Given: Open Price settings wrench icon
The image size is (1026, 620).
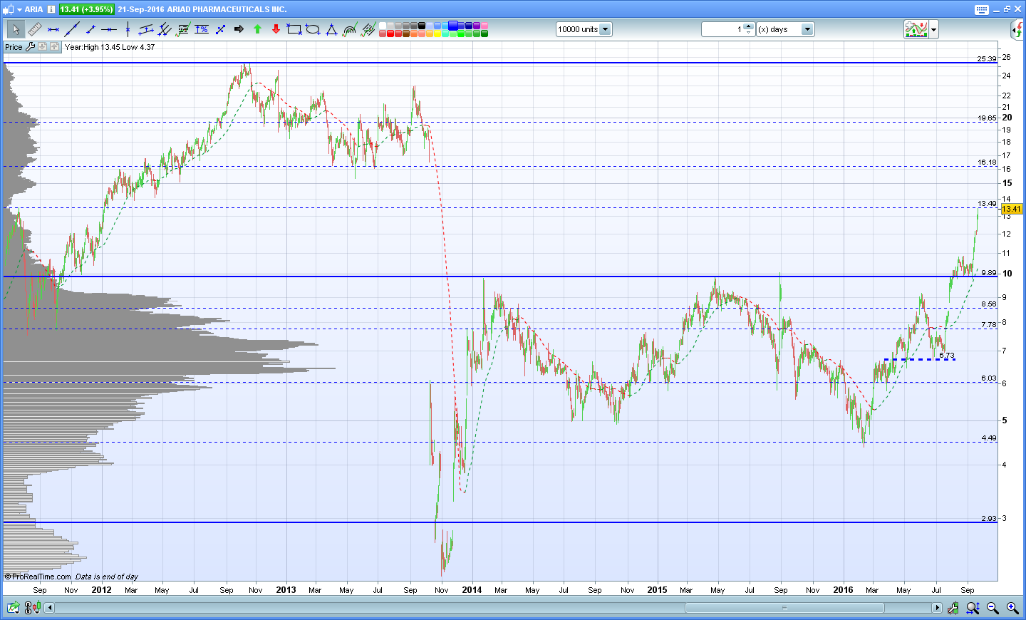Looking at the screenshot, I should coord(30,46).
